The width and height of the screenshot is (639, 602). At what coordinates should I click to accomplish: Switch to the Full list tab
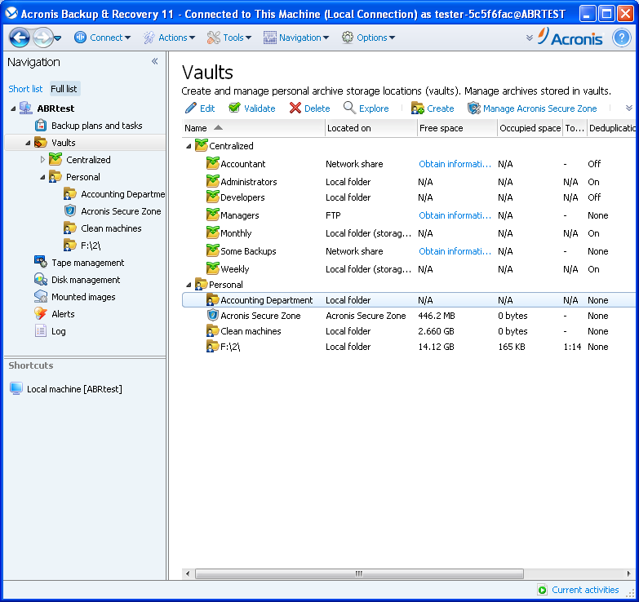click(x=64, y=88)
